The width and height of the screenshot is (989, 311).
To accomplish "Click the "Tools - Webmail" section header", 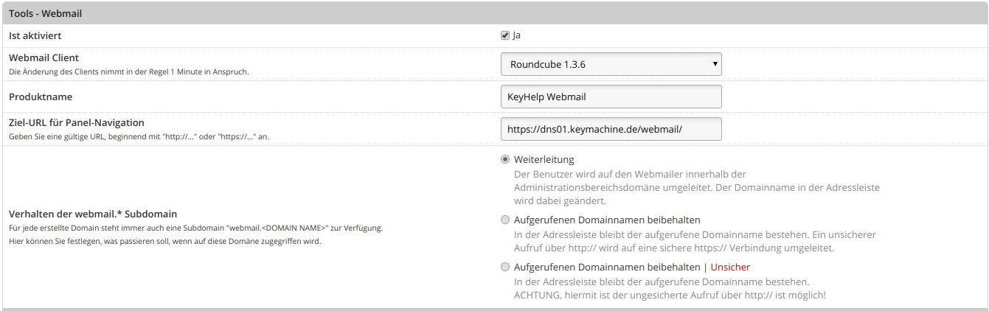I will click(45, 13).
